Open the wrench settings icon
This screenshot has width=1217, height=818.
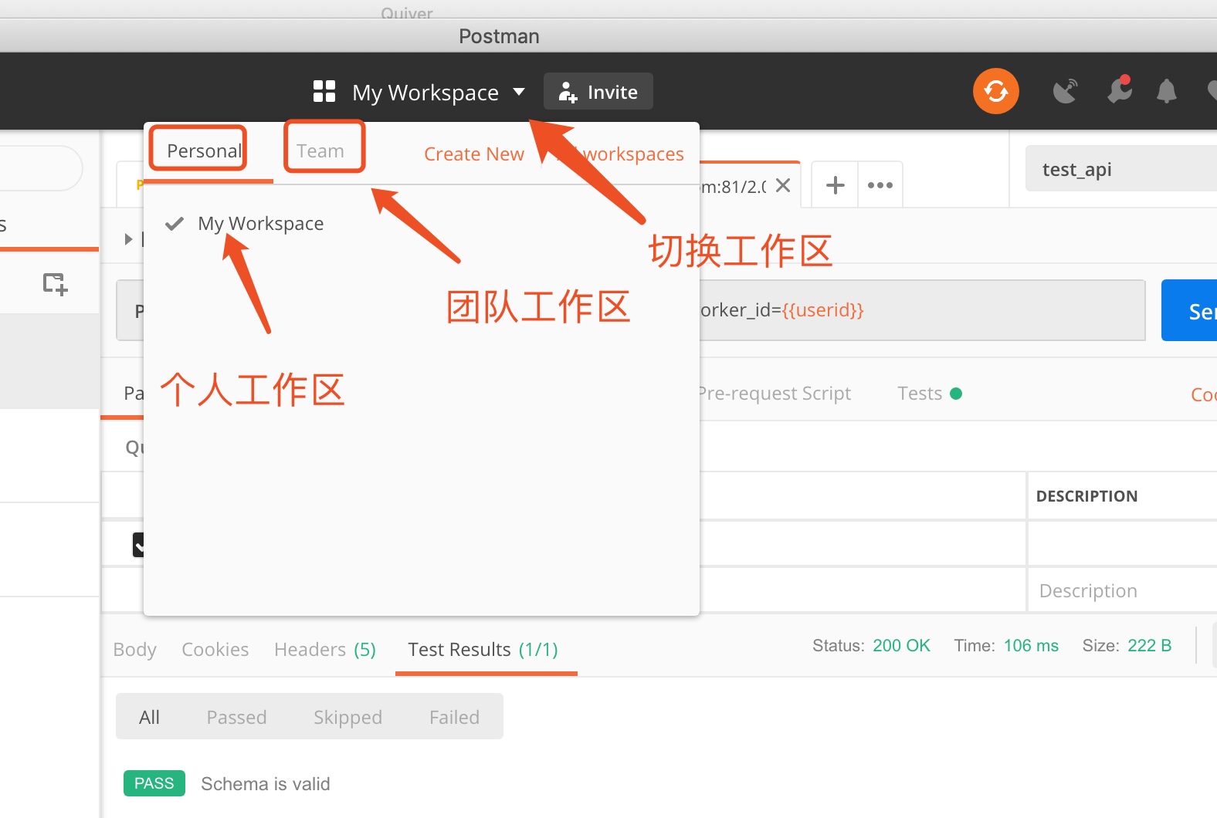(x=1119, y=90)
